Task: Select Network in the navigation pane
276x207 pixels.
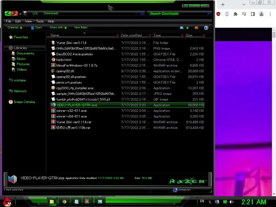Action: [18, 91]
